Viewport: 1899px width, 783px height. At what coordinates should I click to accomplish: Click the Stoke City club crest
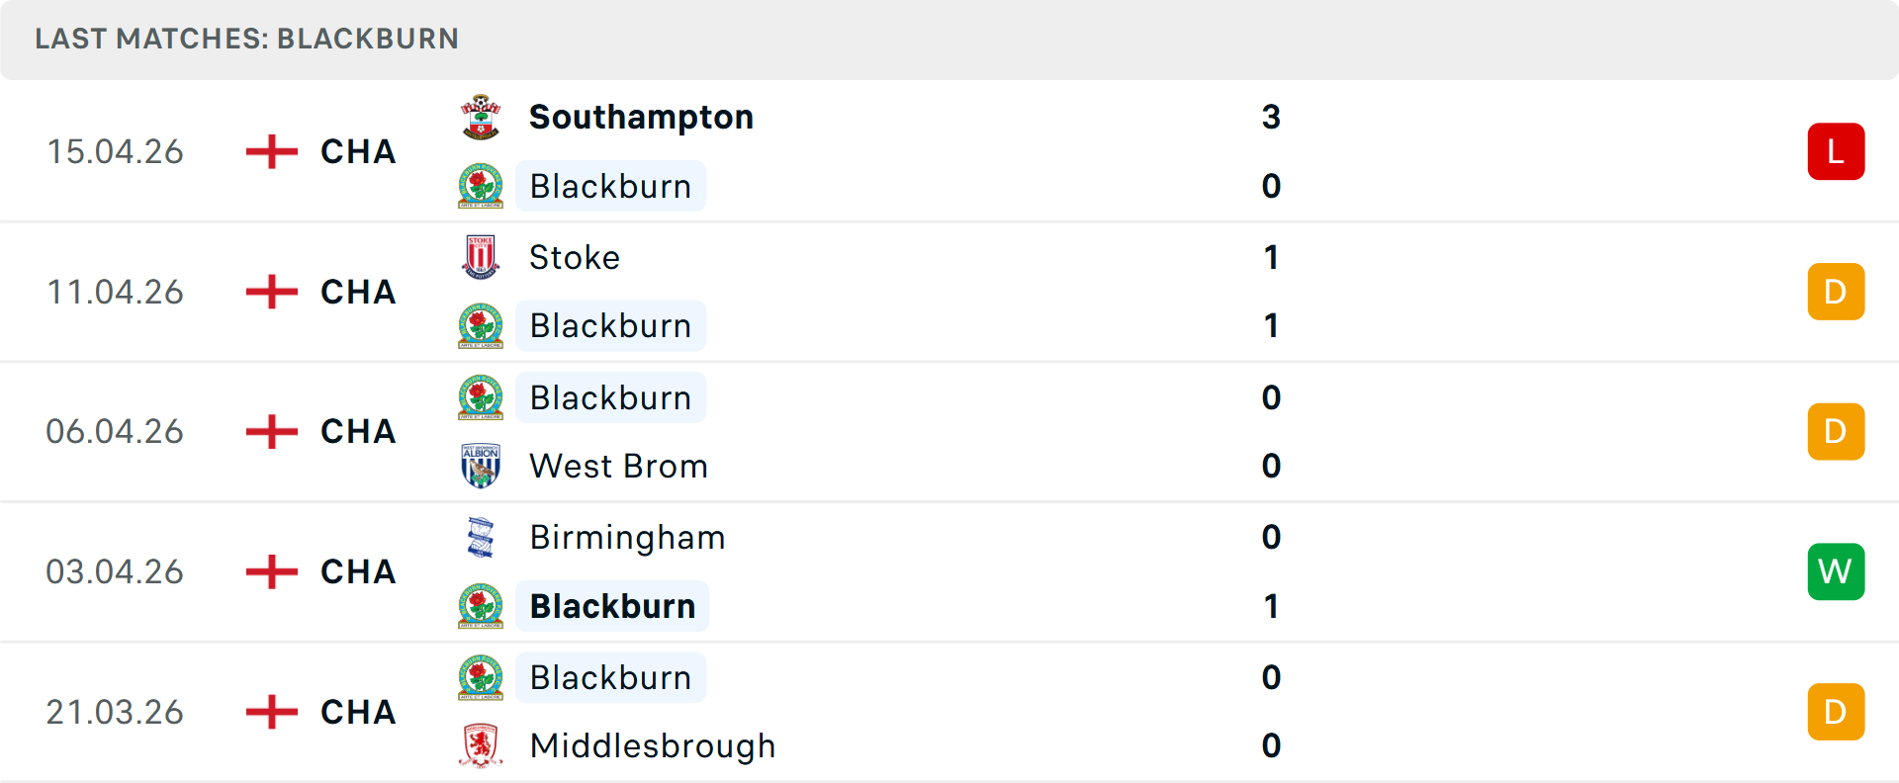(481, 257)
